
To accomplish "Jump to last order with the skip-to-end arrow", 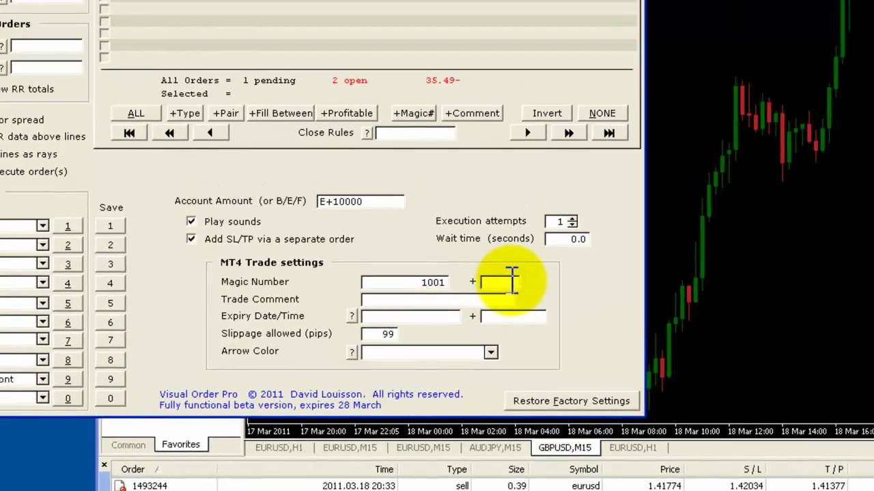I will point(609,133).
